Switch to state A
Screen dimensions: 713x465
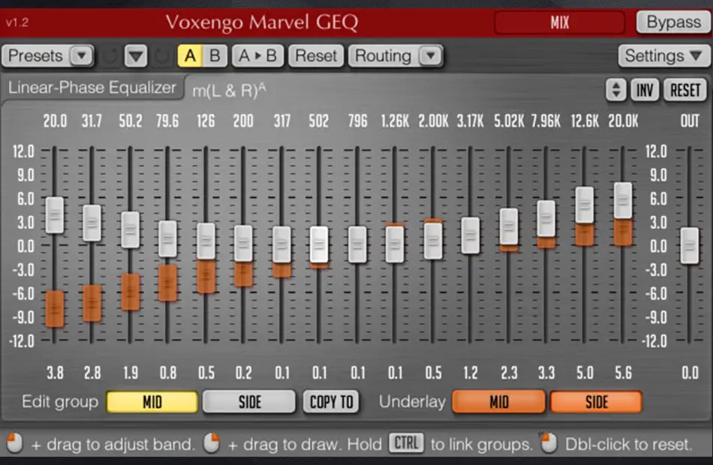pos(190,56)
